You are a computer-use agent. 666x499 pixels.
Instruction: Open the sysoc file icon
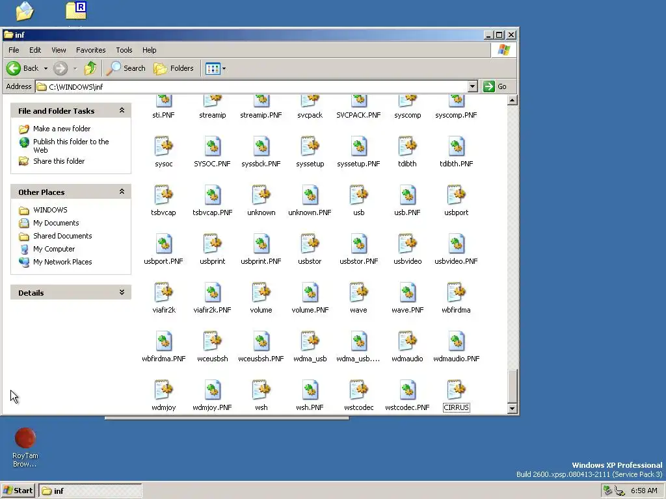tap(163, 146)
